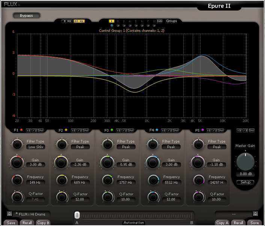Image resolution: width=265 pixels, height=226 pixels.
Task: Invert band F5 with Inv button
Action: tap(221, 130)
